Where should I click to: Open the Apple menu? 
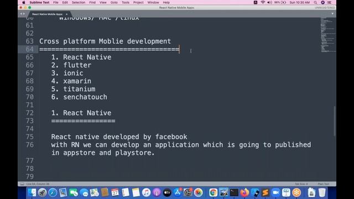tap(24, 2)
